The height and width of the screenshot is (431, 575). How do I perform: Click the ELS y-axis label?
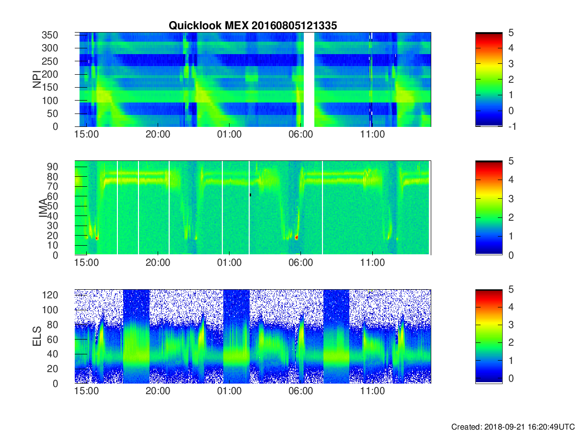click(36, 337)
